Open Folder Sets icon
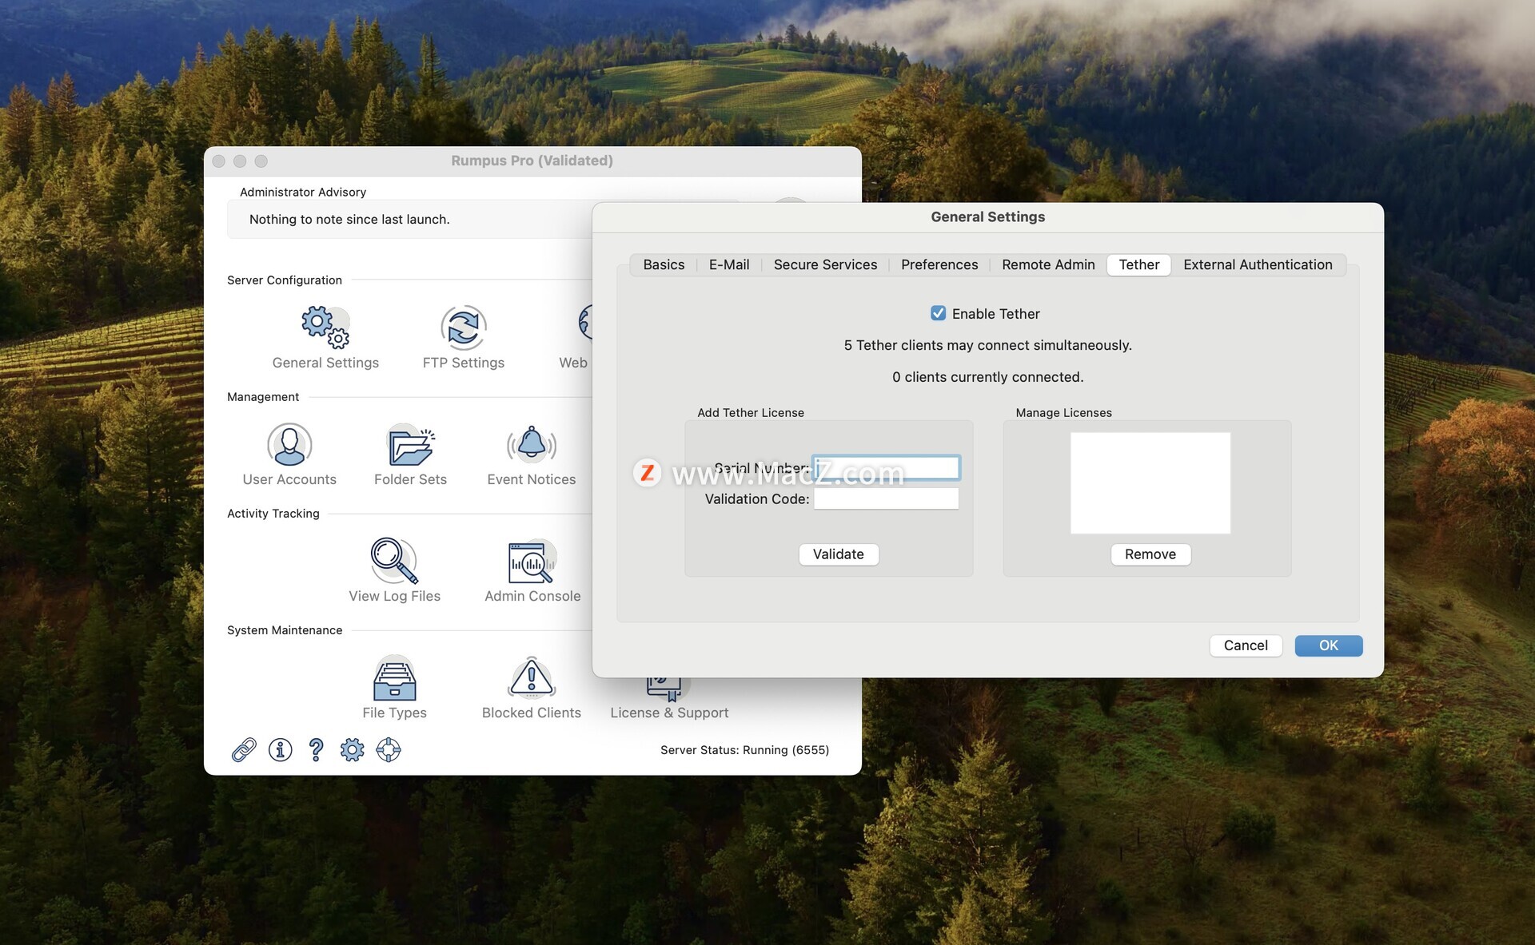 point(411,445)
